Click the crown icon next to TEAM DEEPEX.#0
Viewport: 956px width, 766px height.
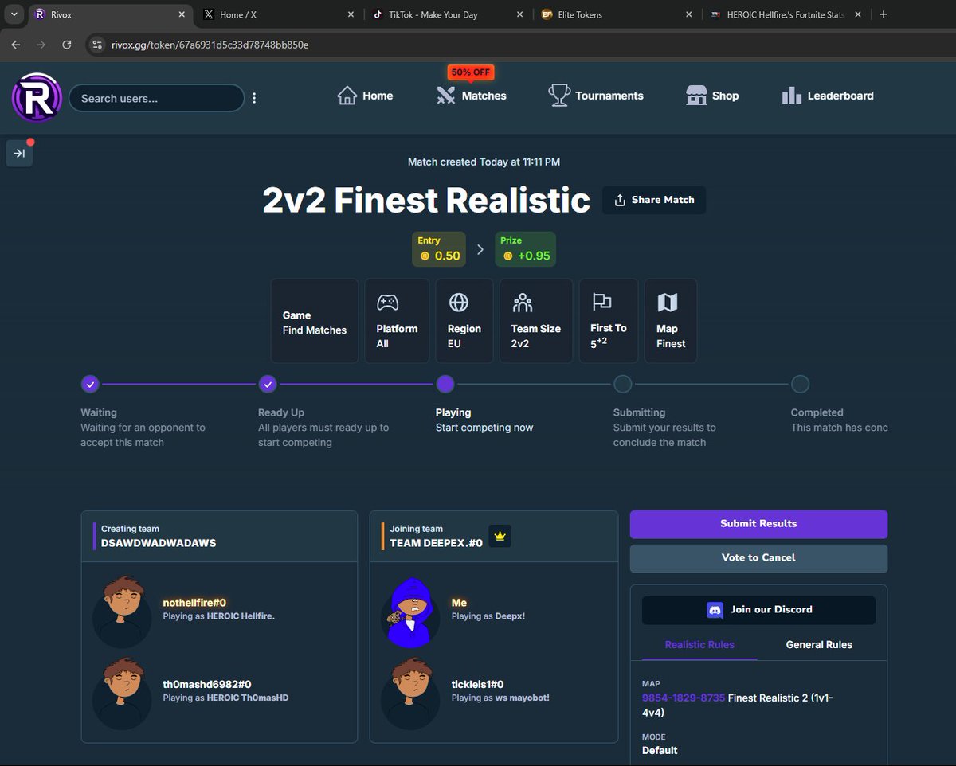point(500,537)
